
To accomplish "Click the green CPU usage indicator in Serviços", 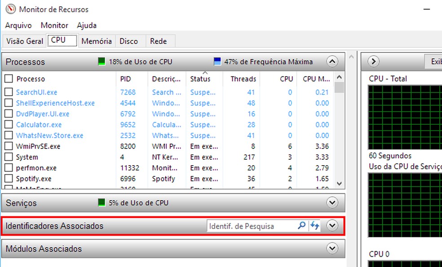I will pyautogui.click(x=102, y=202).
